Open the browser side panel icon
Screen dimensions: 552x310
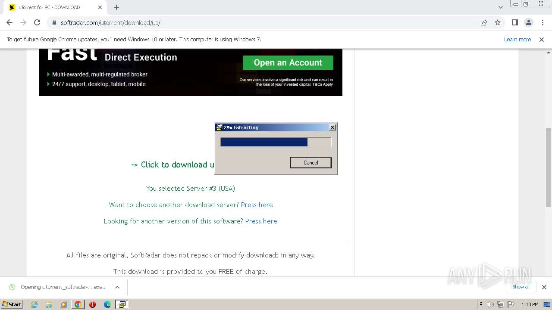click(514, 22)
